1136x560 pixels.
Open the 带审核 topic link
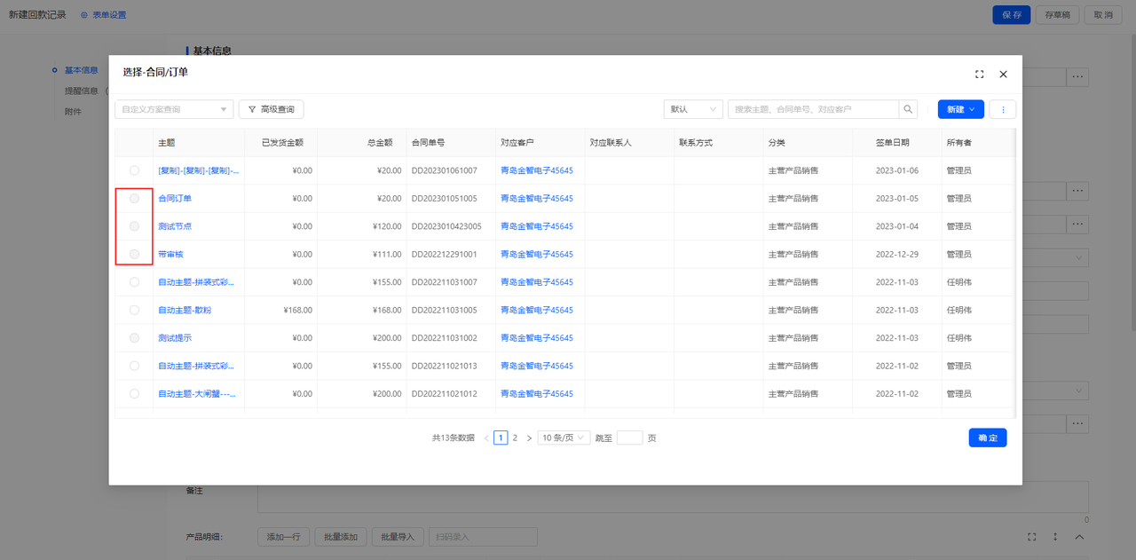click(x=170, y=254)
